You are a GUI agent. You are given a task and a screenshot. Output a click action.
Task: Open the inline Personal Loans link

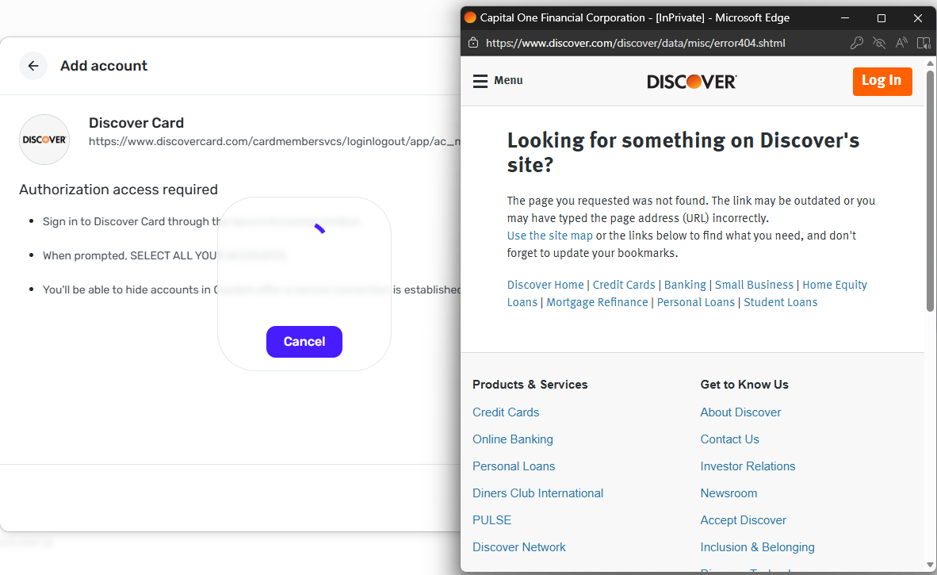point(695,302)
